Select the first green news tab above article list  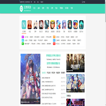44,73
